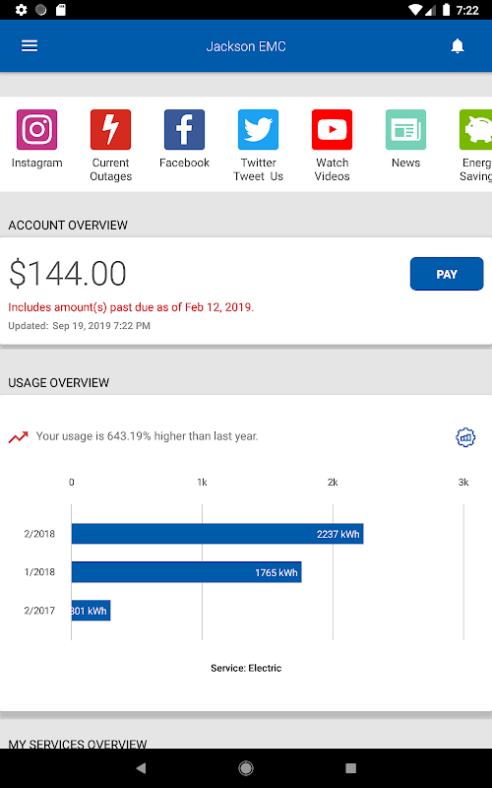
Task: Select the 2/2017 usage bar
Action: [91, 611]
